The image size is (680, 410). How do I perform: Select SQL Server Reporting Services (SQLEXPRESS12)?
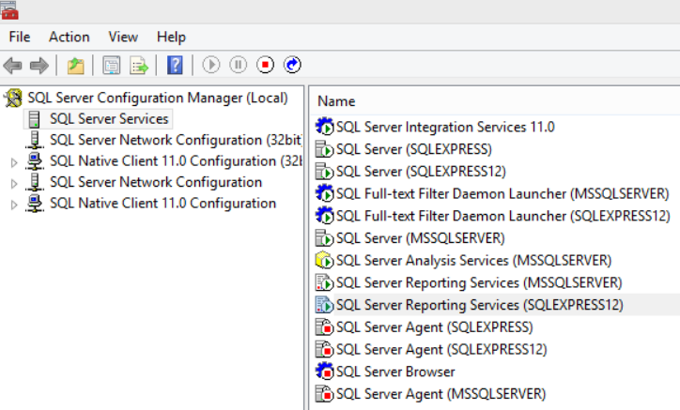(480, 305)
